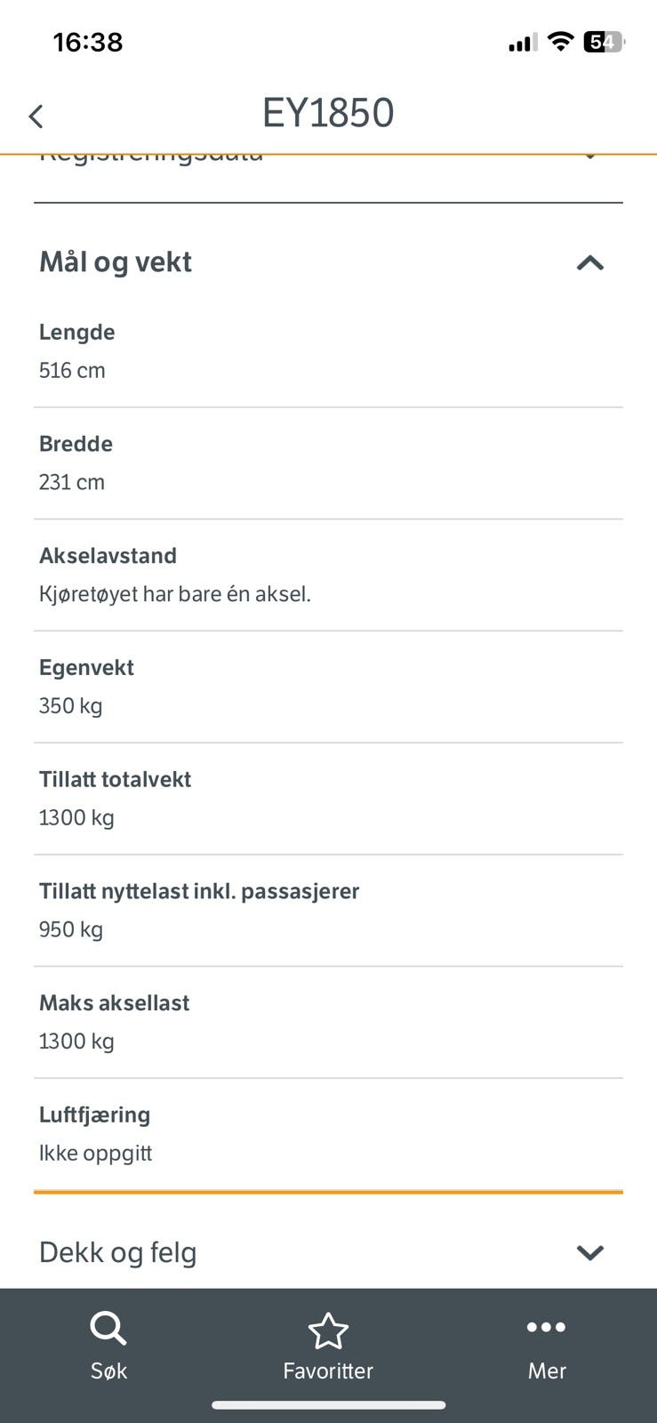Tap the Tillatt totalvekt 1300 kg row
This screenshot has width=657, height=1423.
pyautogui.click(x=328, y=799)
